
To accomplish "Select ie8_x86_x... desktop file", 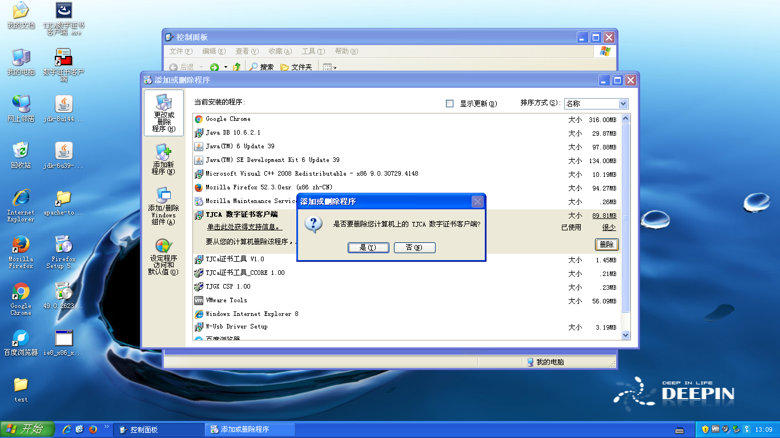I will point(64,342).
